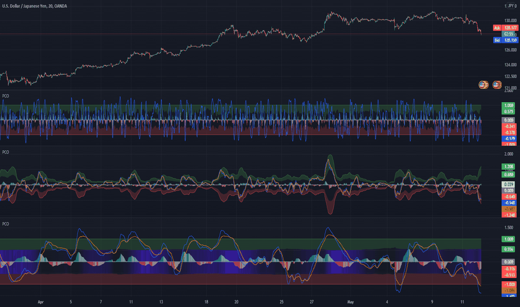Screen dimensions: 520x307
Task: Click the second PCO indicator label
Action: (6, 152)
